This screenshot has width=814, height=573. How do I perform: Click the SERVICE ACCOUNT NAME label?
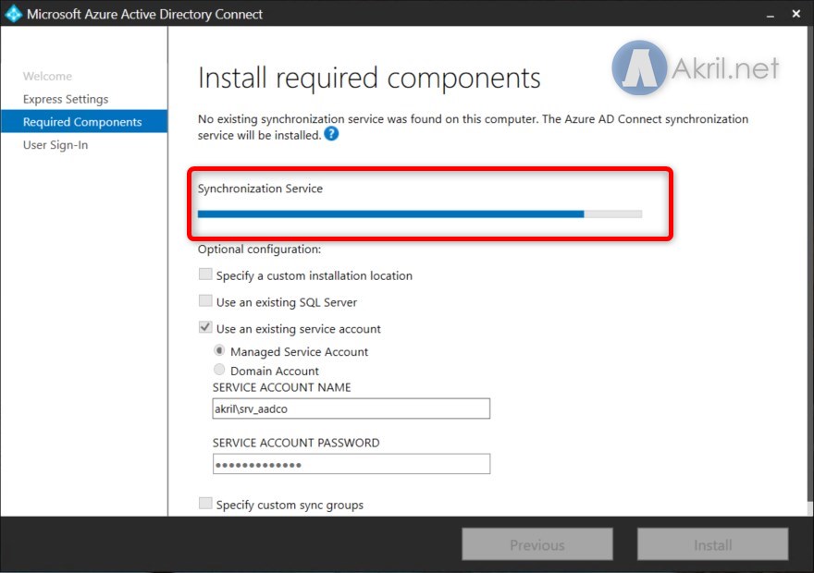[x=282, y=387]
